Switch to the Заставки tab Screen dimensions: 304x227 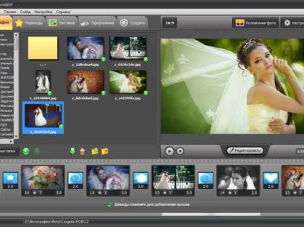(x=62, y=23)
